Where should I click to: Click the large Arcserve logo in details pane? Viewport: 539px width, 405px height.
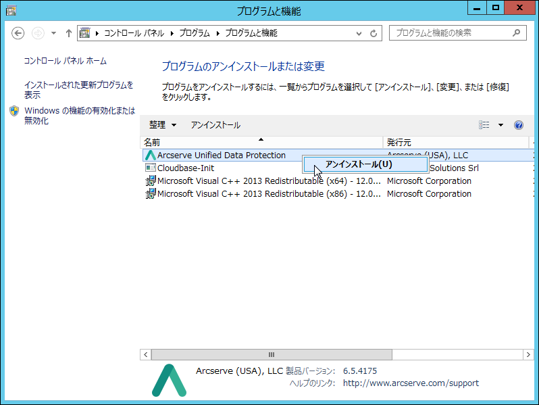[x=169, y=380]
